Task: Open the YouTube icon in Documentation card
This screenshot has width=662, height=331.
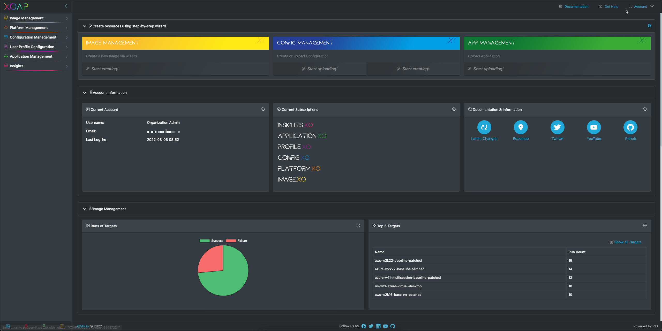Action: tap(594, 127)
